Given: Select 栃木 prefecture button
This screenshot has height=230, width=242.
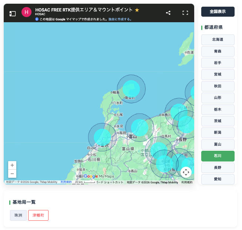Looking at the screenshot, I should coord(218,110).
